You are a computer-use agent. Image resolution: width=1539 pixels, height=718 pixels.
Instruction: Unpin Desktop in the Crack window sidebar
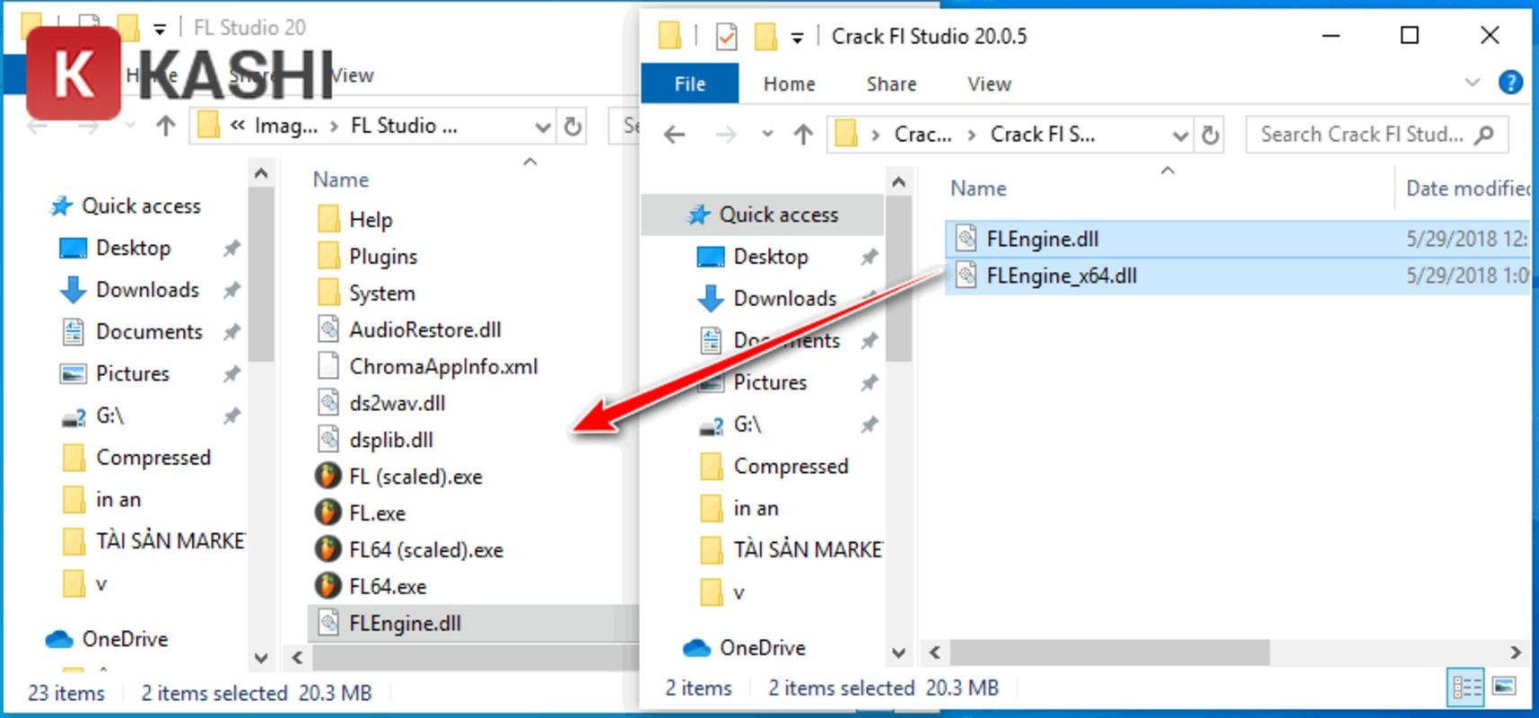click(x=869, y=258)
